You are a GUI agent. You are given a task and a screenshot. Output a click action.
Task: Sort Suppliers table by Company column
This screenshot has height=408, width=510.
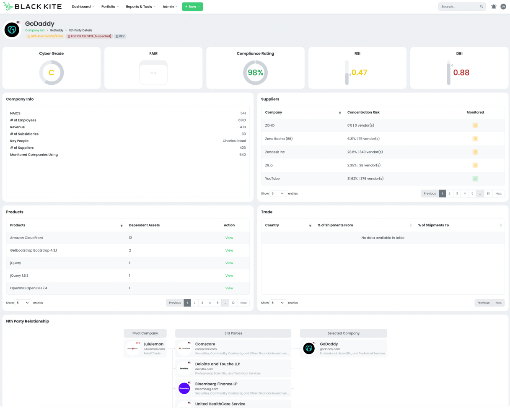click(x=339, y=113)
